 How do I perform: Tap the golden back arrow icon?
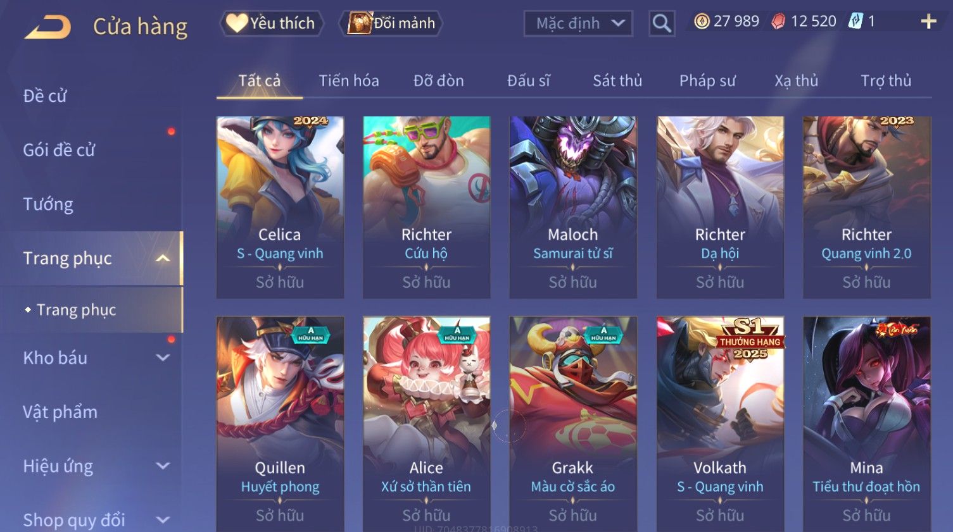coord(47,27)
